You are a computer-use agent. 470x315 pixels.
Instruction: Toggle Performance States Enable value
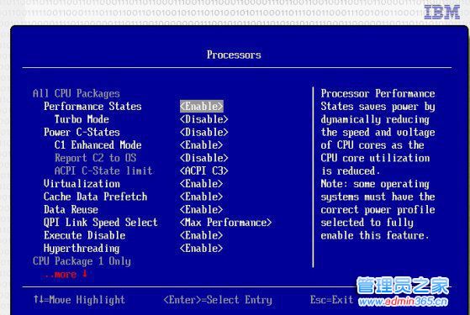tap(202, 107)
